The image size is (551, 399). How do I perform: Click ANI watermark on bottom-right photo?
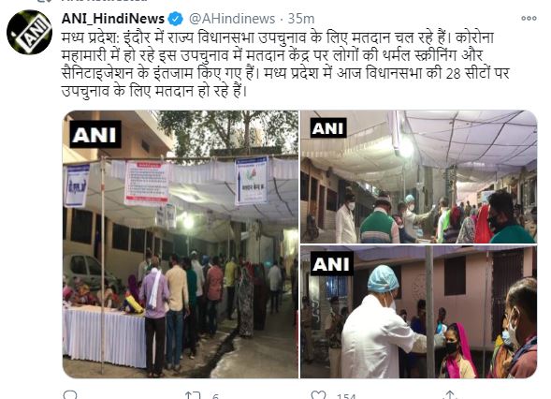[x=332, y=263]
